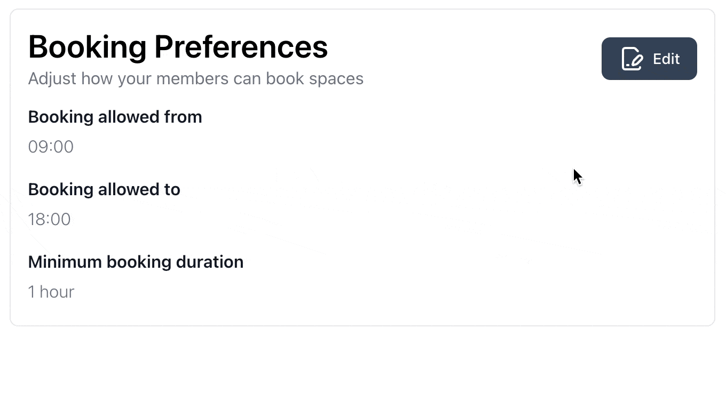Viewport: 726px width, 416px height.
Task: Select the 1 hour duration value
Action: click(51, 292)
